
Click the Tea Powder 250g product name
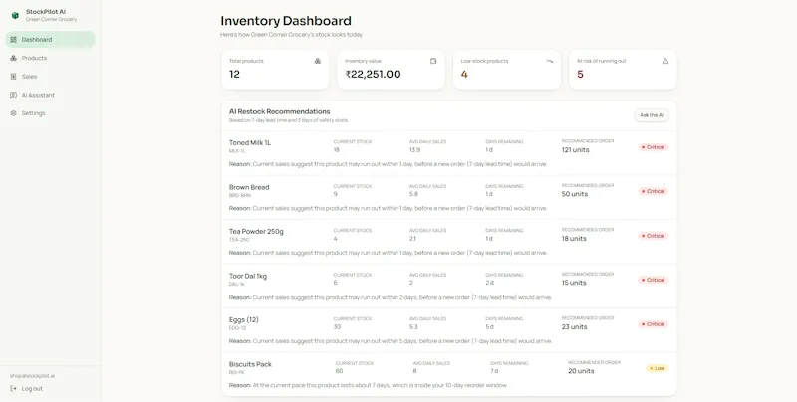coord(256,232)
